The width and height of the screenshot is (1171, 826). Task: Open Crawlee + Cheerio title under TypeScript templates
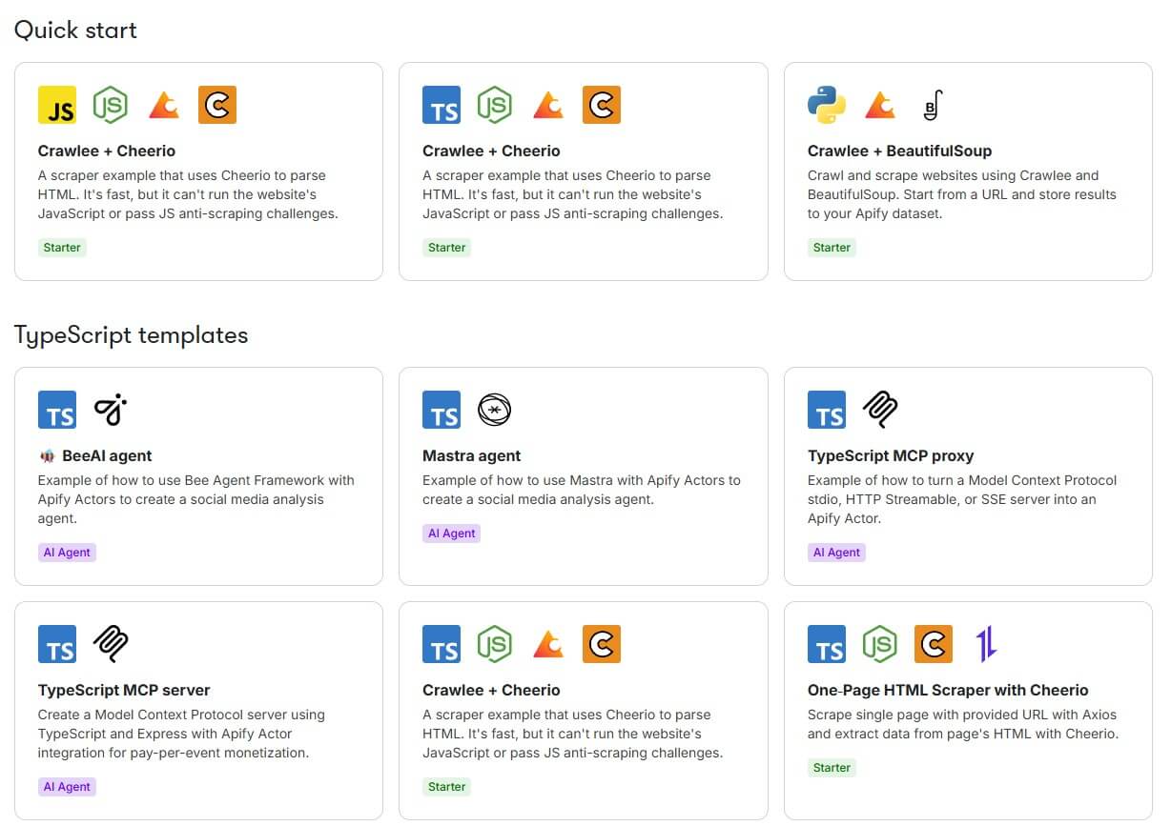click(491, 690)
